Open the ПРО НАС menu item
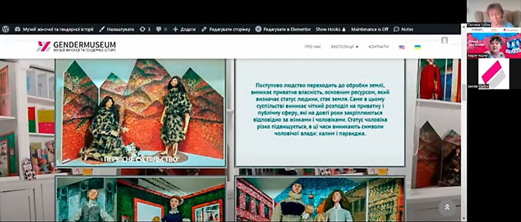The height and width of the screenshot is (222, 521). pos(312,47)
